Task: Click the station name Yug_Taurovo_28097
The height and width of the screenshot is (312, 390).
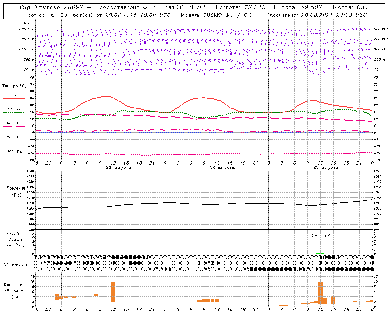Action: coord(51,7)
